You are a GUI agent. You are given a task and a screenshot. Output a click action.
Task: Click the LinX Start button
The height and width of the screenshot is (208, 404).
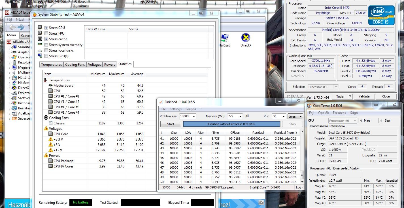(171, 124)
